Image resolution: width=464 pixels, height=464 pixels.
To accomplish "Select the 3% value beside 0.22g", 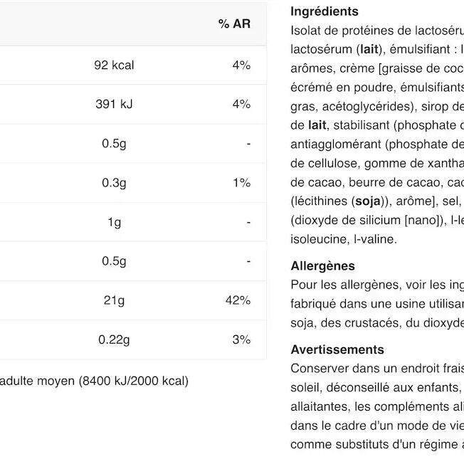I will pyautogui.click(x=241, y=340).
